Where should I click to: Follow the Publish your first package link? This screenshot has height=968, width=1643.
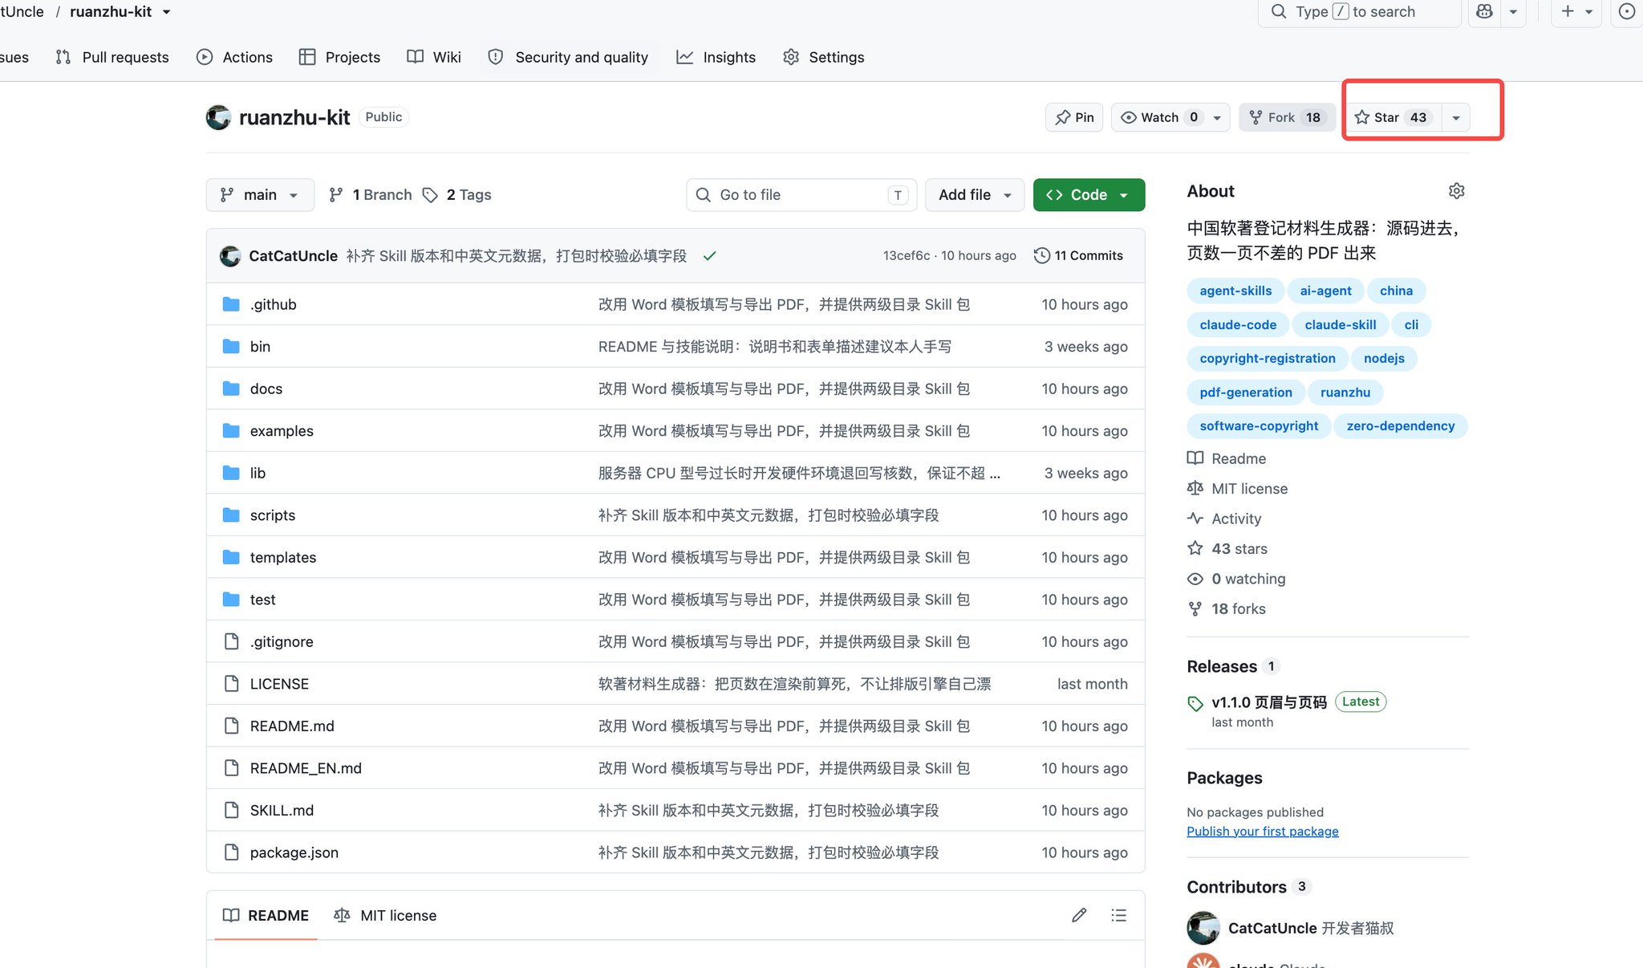click(1262, 831)
